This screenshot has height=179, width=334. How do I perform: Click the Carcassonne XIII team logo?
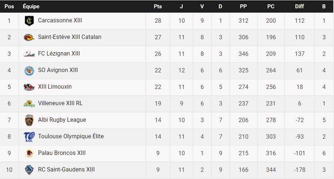tap(29, 21)
